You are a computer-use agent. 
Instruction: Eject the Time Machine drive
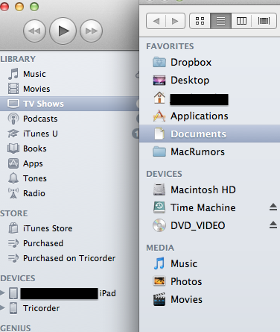click(273, 207)
